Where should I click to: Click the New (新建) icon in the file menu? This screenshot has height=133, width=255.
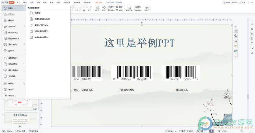[5, 8]
